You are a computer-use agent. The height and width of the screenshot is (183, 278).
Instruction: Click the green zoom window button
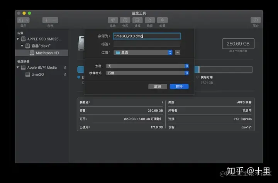pos(30,13)
